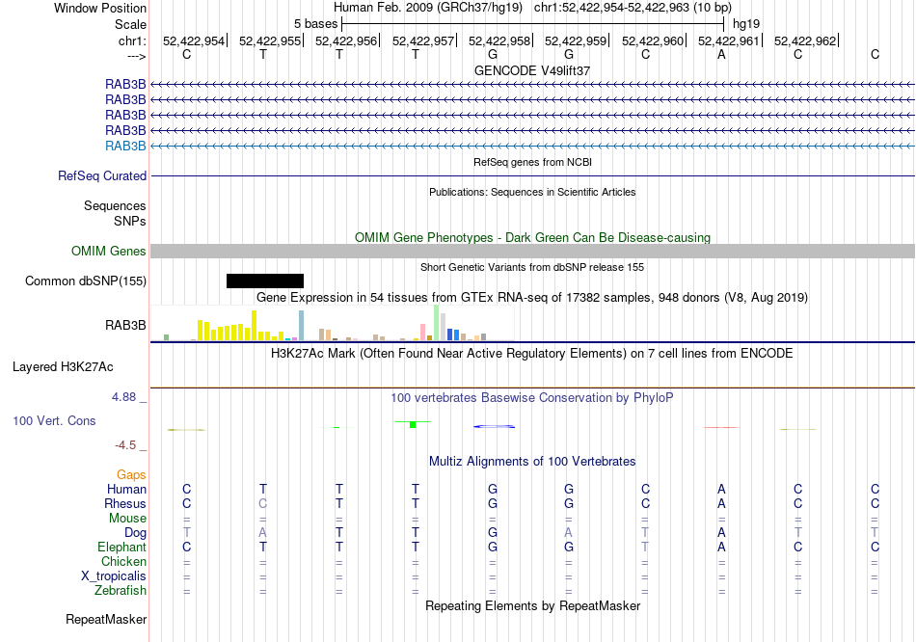Click the Human Feb. 2009 (GRCh37/hg19) header

tap(430, 8)
